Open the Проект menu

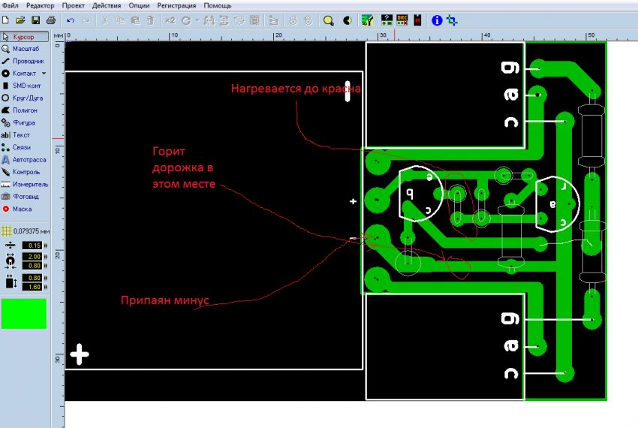click(74, 5)
